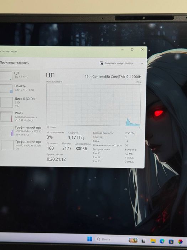Click the Память mini graph thumbnail

[6, 89]
